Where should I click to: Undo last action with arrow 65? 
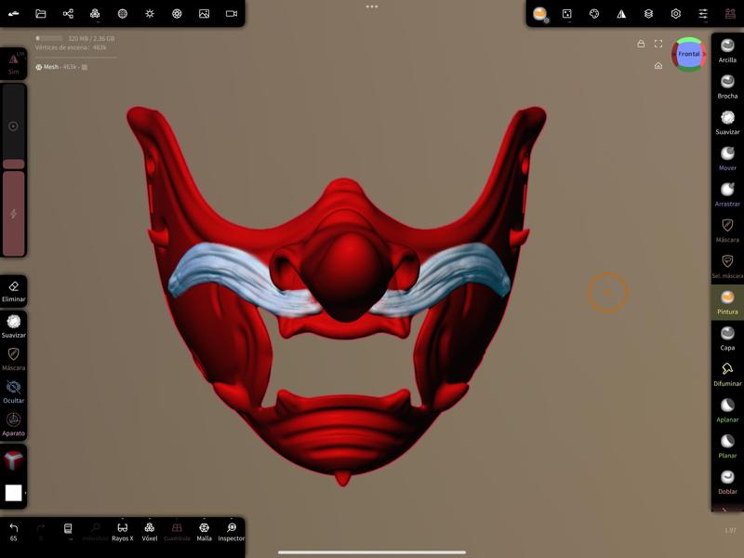coord(13,532)
